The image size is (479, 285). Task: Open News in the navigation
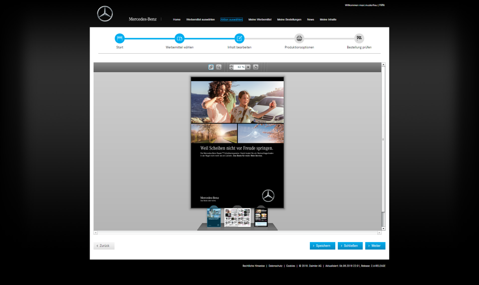(310, 20)
